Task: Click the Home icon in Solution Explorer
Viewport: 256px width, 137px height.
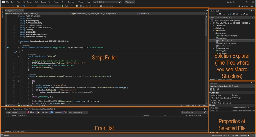Action: tap(217, 14)
